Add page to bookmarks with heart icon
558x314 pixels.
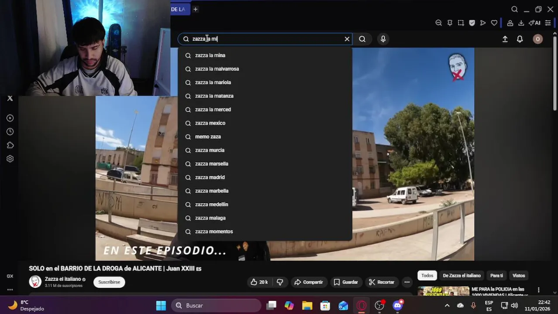tap(494, 23)
